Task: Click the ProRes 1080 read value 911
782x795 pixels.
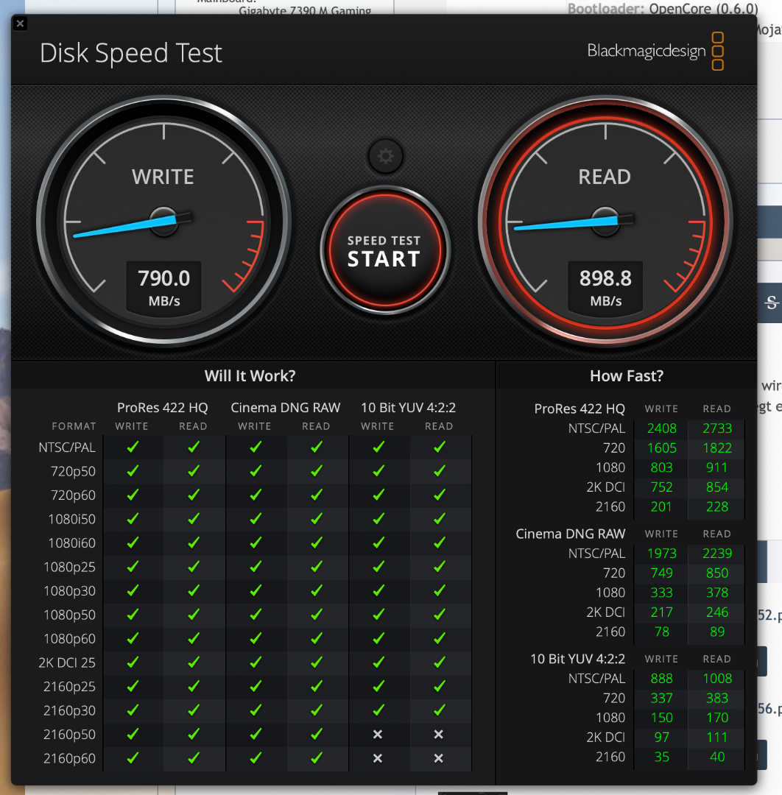Action: [717, 467]
